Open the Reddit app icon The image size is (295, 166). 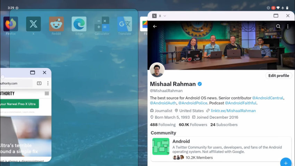coord(56,24)
